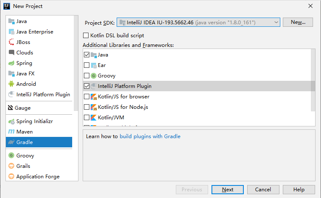
Task: Check the Kotlin/JVM checkbox
Action: tap(86, 117)
